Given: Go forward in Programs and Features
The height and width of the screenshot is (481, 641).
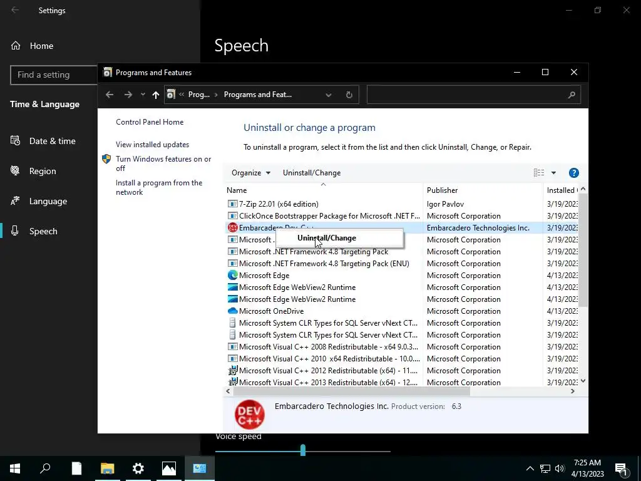Looking at the screenshot, I should click(128, 95).
